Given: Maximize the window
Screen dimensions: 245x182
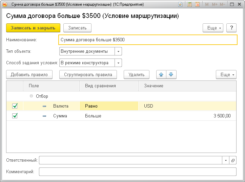Looking at the screenshot, I should 232,4.
